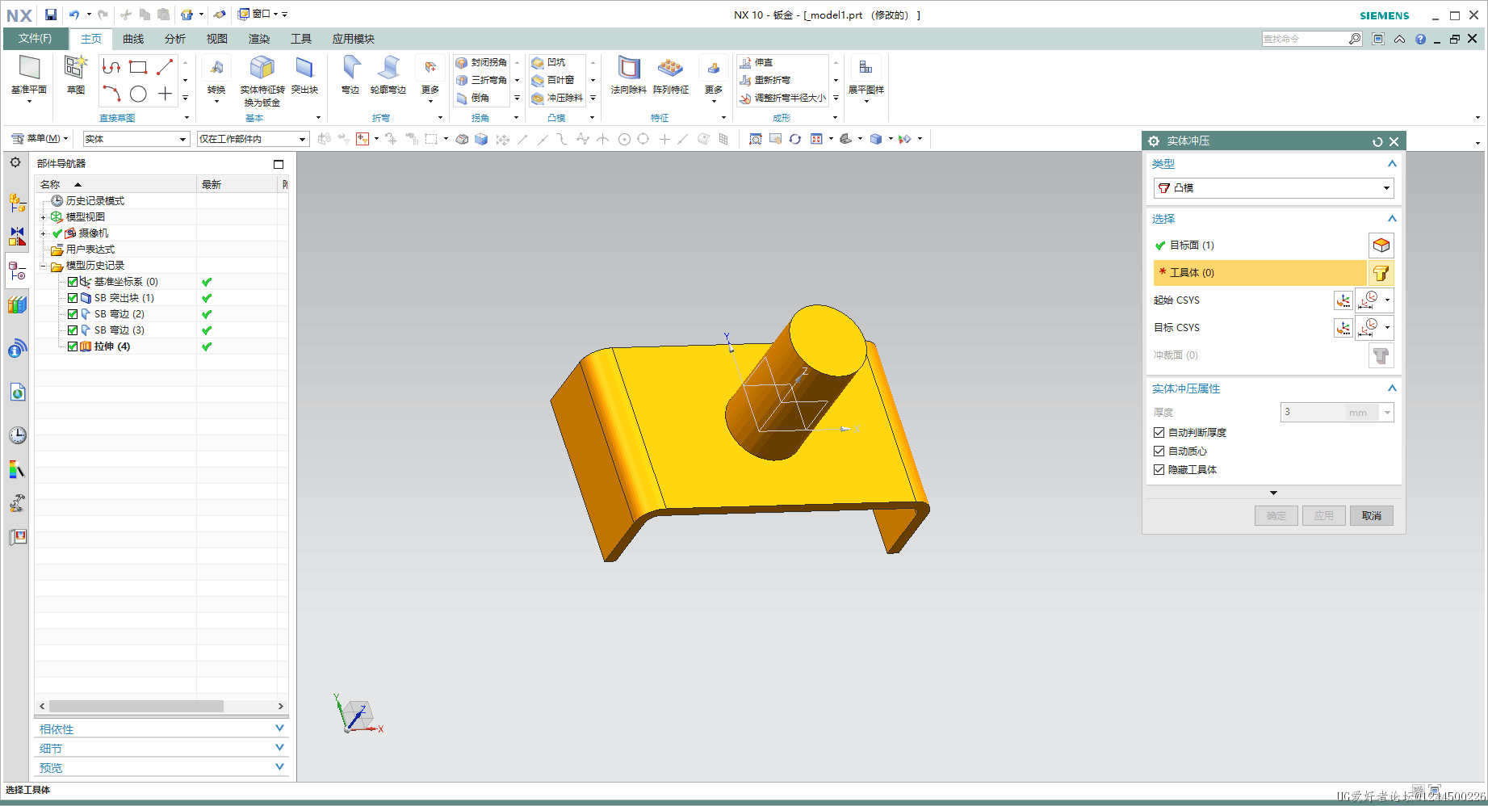Click the 转换 convert tool
Viewport: 1488px width, 806px height.
(216, 76)
